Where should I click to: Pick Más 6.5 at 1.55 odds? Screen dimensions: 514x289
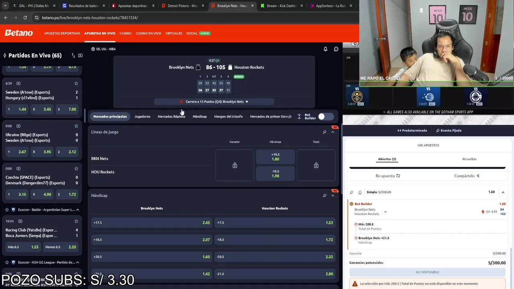coord(23,247)
